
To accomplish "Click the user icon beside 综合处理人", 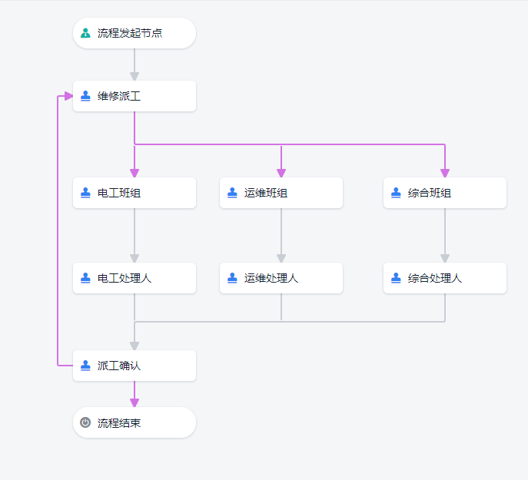I will click(396, 278).
